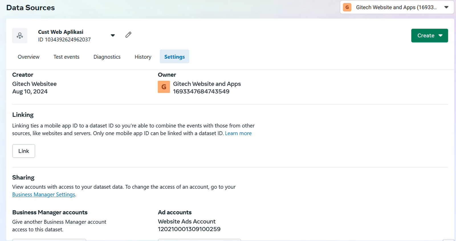
Task: Click the ad account ID 120210001309100259
Action: pyautogui.click(x=189, y=229)
